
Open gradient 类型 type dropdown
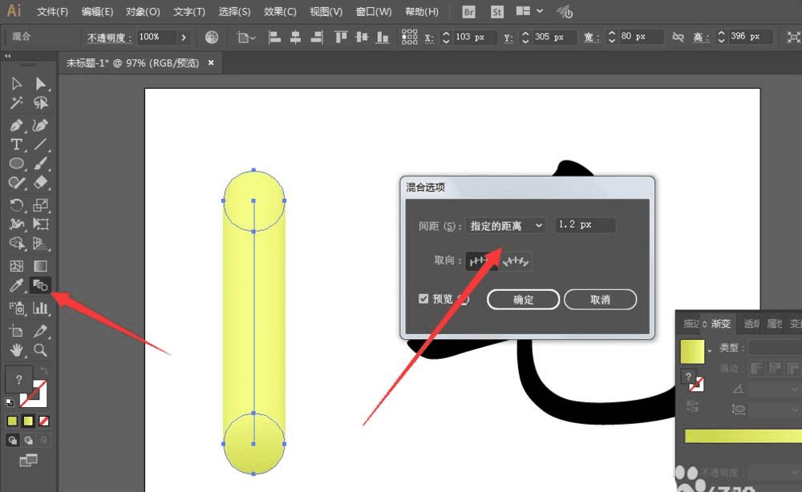pyautogui.click(x=776, y=348)
